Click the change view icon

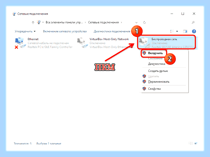point(172,32)
